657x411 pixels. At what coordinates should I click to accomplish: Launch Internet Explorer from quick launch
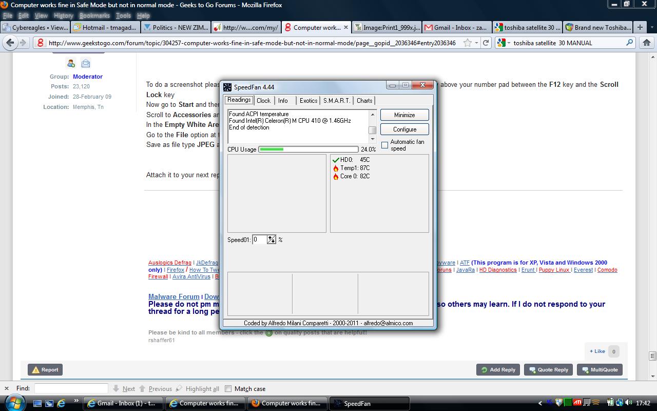tap(61, 403)
